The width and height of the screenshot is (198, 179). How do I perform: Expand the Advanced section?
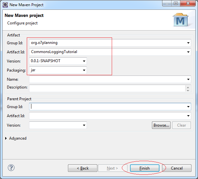tap(6, 138)
